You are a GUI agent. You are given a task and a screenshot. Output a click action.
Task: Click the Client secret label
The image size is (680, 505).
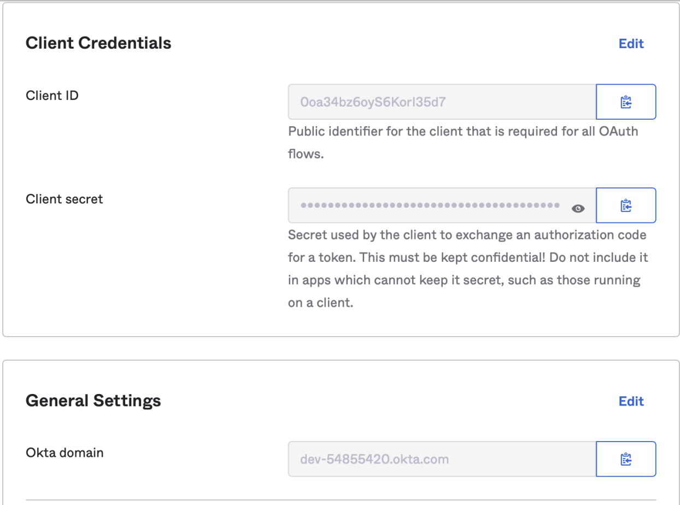[x=64, y=199]
